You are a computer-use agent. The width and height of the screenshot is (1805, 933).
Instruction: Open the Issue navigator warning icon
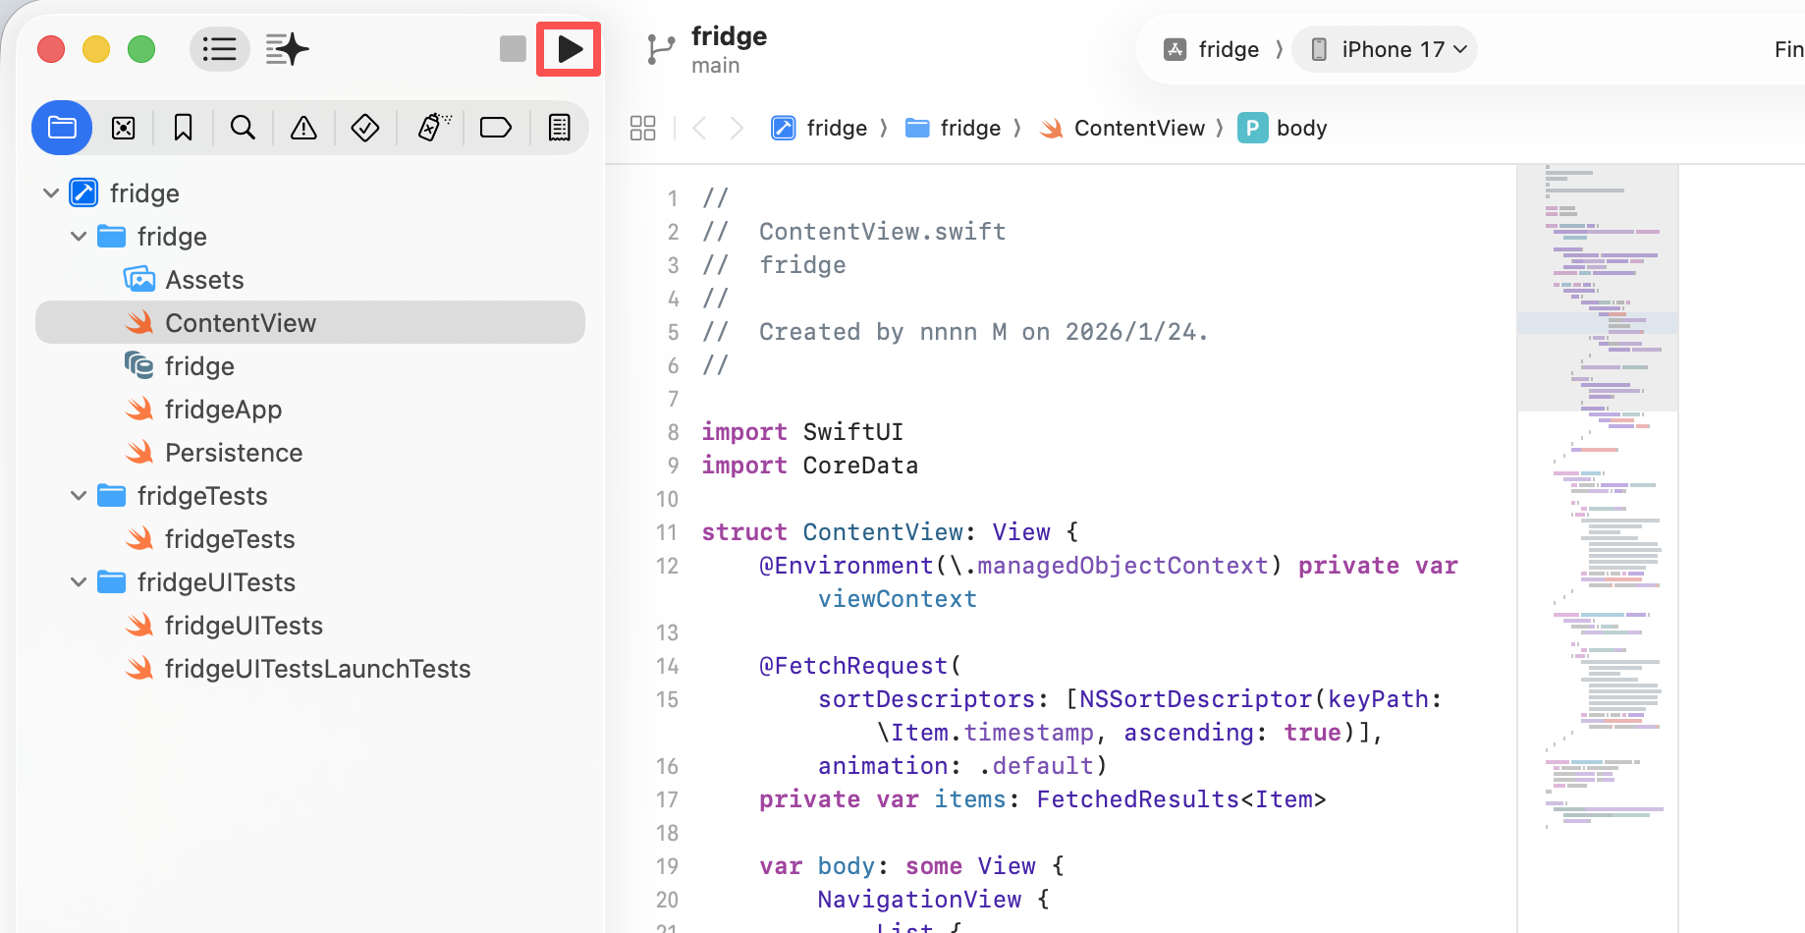(303, 128)
